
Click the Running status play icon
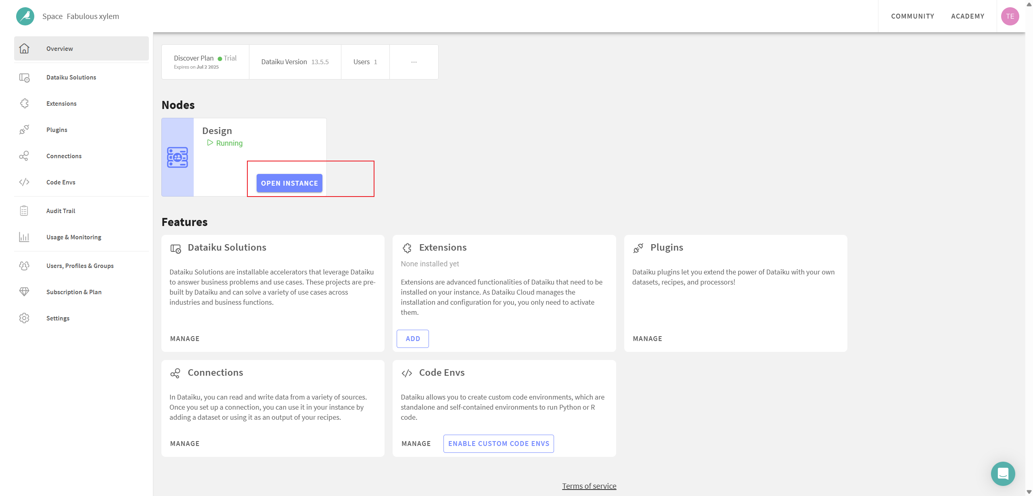210,143
